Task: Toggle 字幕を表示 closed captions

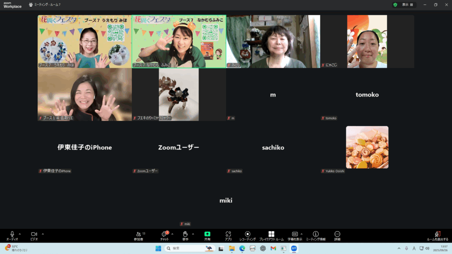Action: (295, 235)
